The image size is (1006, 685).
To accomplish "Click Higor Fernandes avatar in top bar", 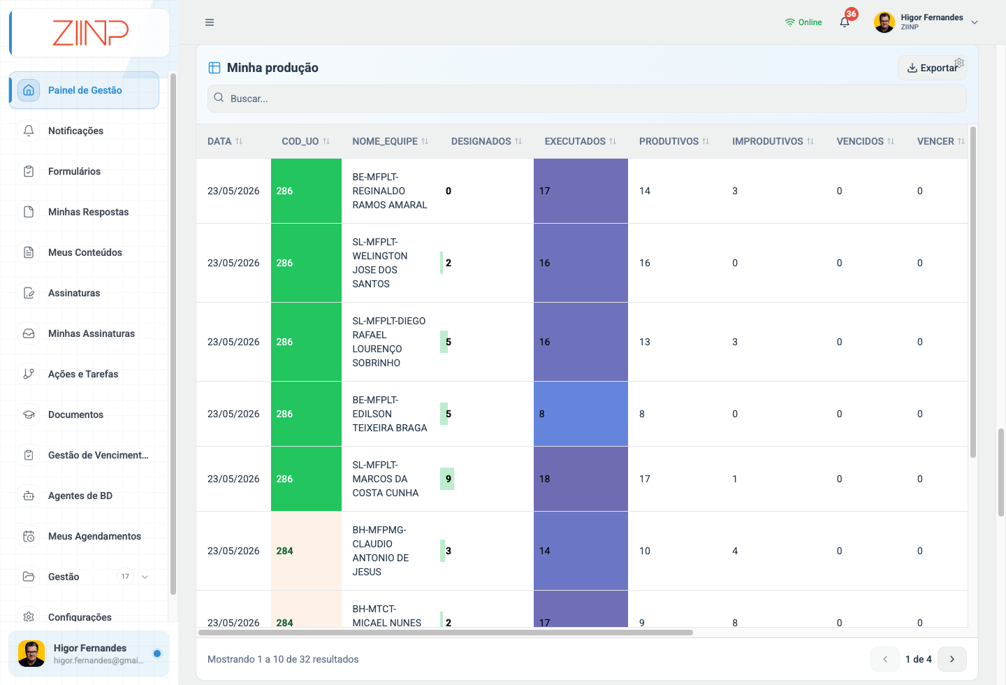I will point(884,22).
